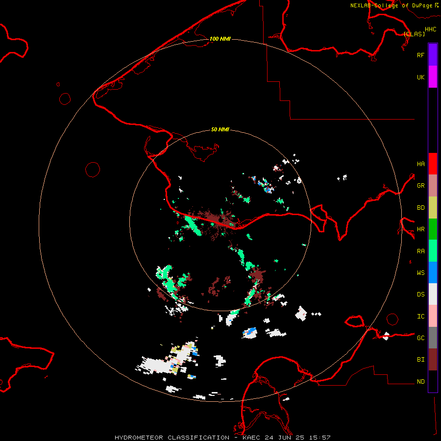This screenshot has height=441, width=441.
Task: Click the HA red legend swatch
Action: coord(433,164)
